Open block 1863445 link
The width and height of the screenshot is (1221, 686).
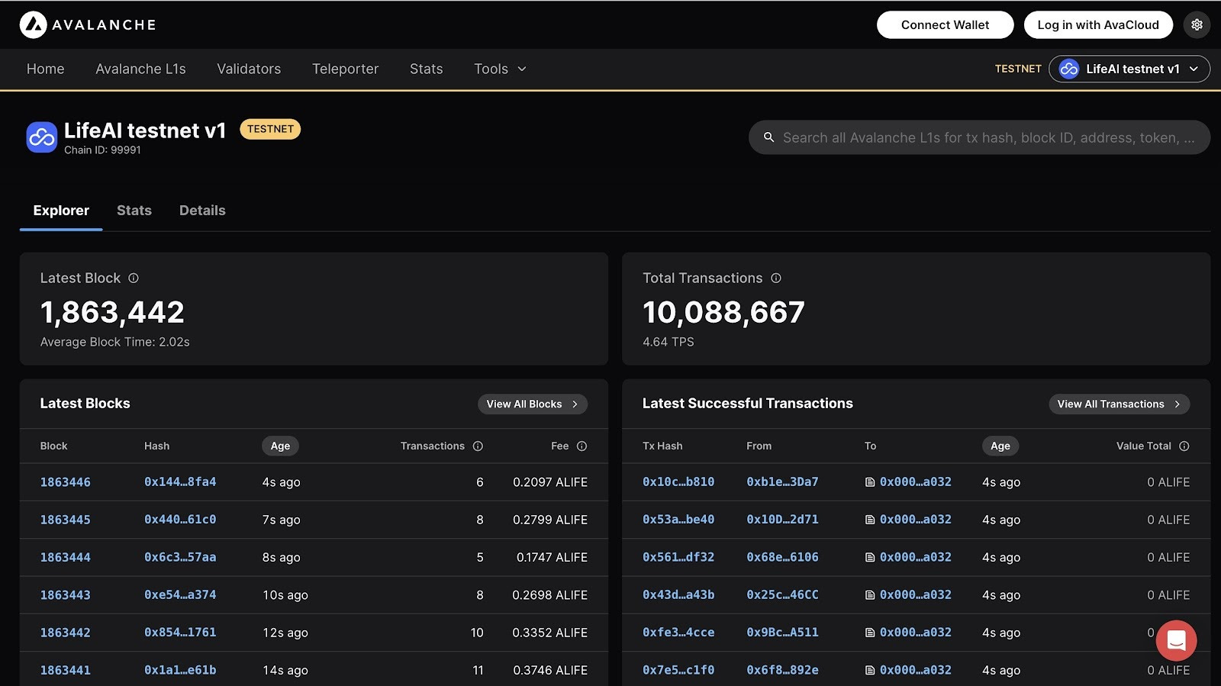[65, 520]
